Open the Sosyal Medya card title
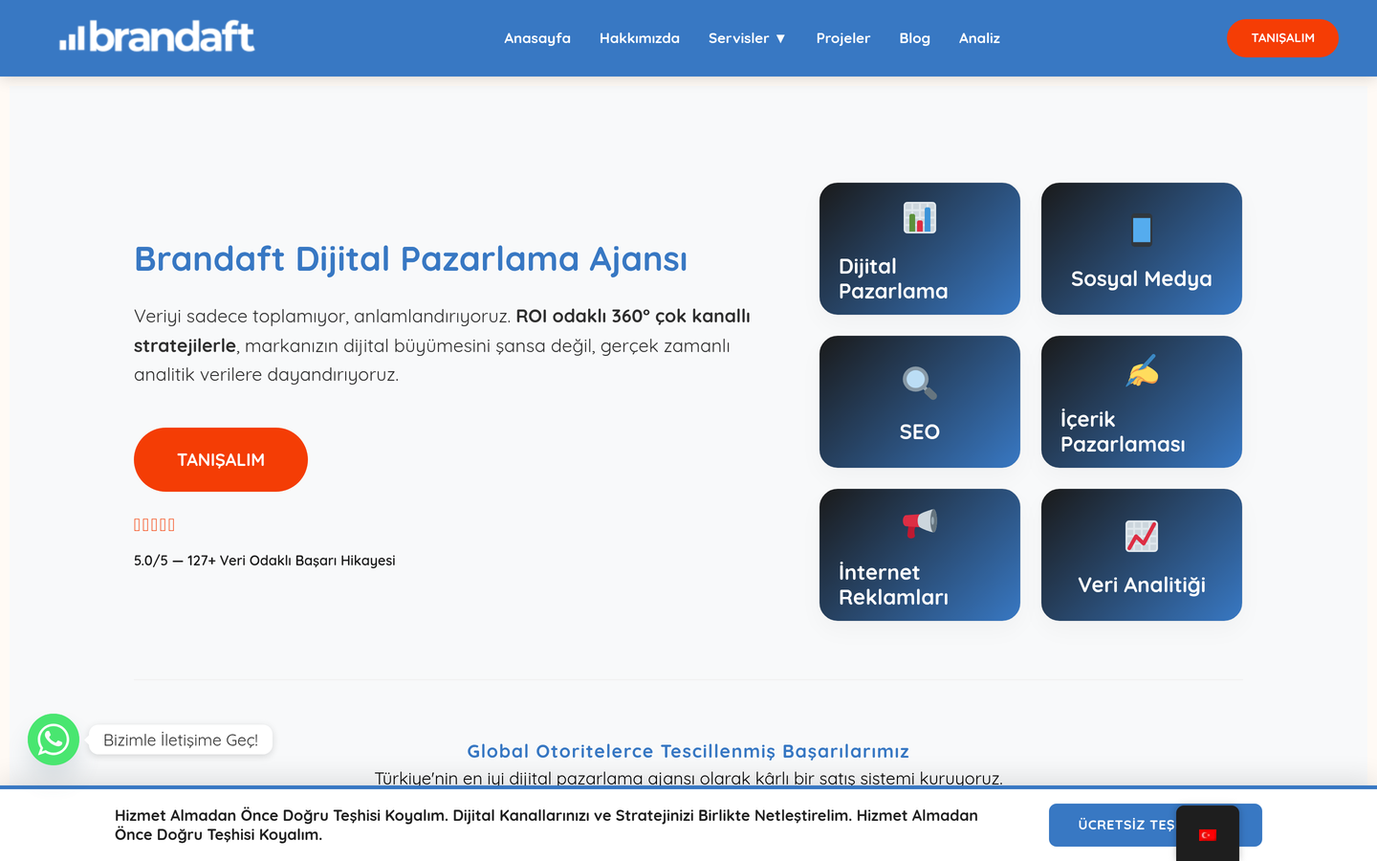This screenshot has height=861, width=1377. [x=1142, y=278]
